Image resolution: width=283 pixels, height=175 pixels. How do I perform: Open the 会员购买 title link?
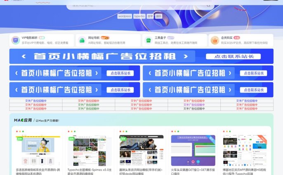pyautogui.click(x=227, y=38)
